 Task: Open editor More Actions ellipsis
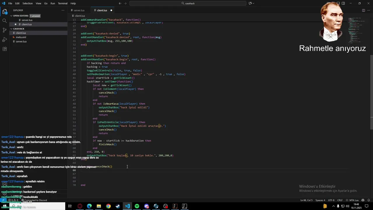369,10
